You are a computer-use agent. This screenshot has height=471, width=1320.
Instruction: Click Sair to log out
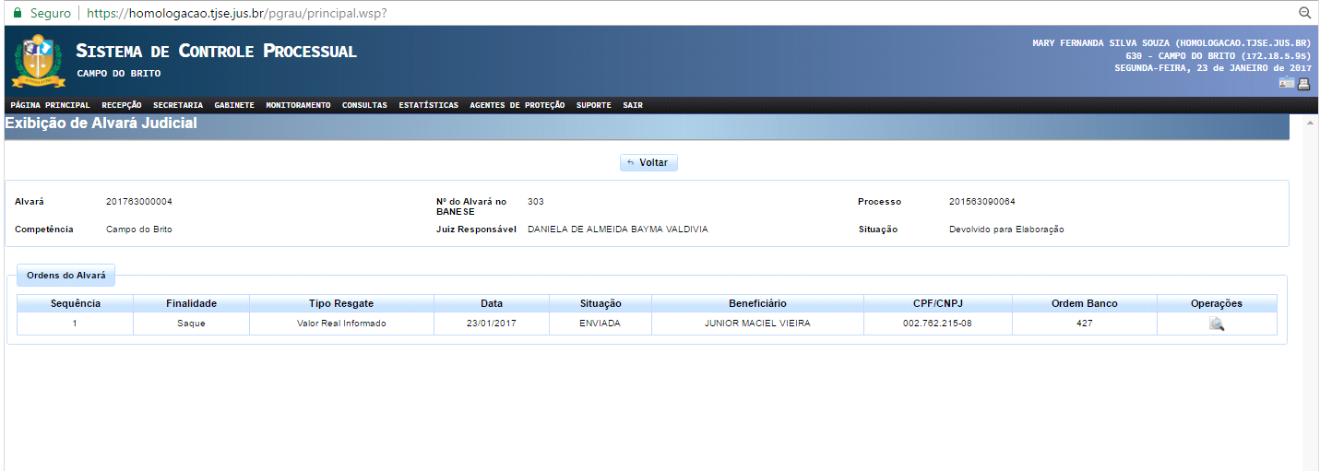pos(633,105)
